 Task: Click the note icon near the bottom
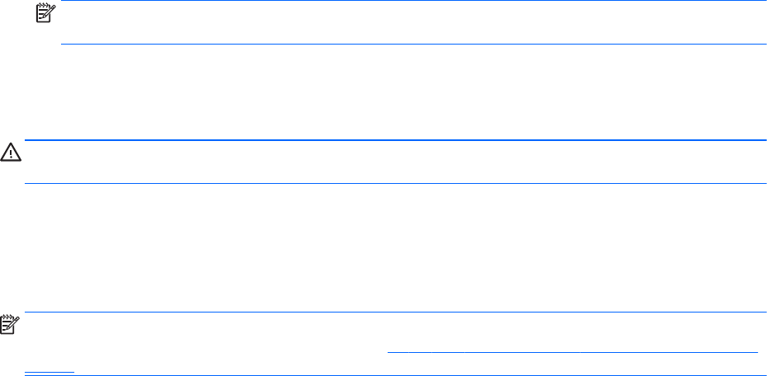pos(10,325)
